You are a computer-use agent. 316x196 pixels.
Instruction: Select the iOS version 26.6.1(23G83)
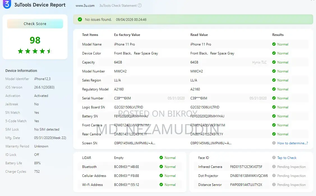pos(44,87)
